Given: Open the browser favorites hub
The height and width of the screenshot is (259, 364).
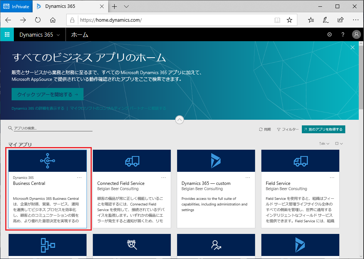Looking at the screenshot, I should (311, 20).
